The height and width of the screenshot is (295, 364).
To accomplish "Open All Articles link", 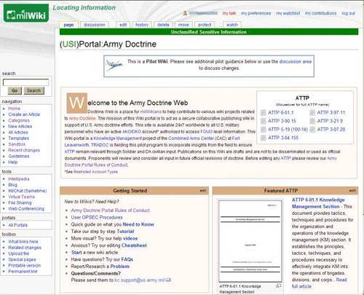I will coord(18,133).
